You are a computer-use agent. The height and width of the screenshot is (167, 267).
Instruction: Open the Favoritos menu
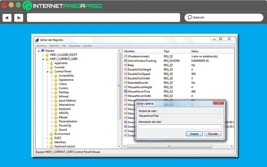[74, 46]
